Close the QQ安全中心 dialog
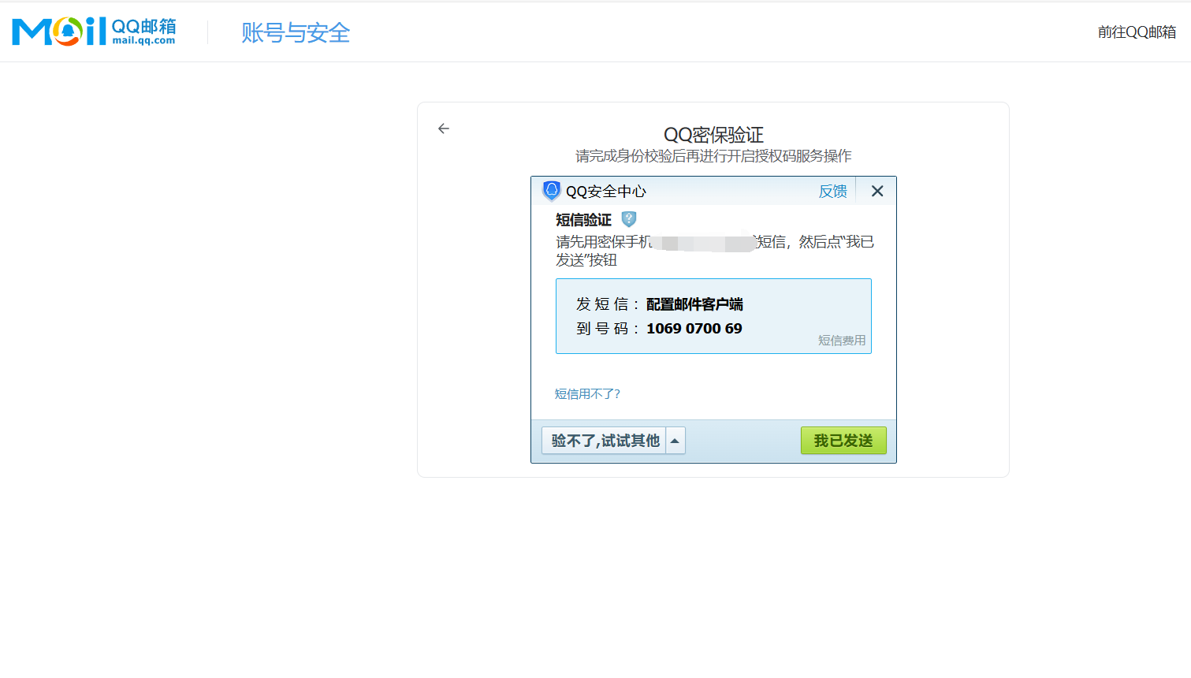 (x=877, y=191)
